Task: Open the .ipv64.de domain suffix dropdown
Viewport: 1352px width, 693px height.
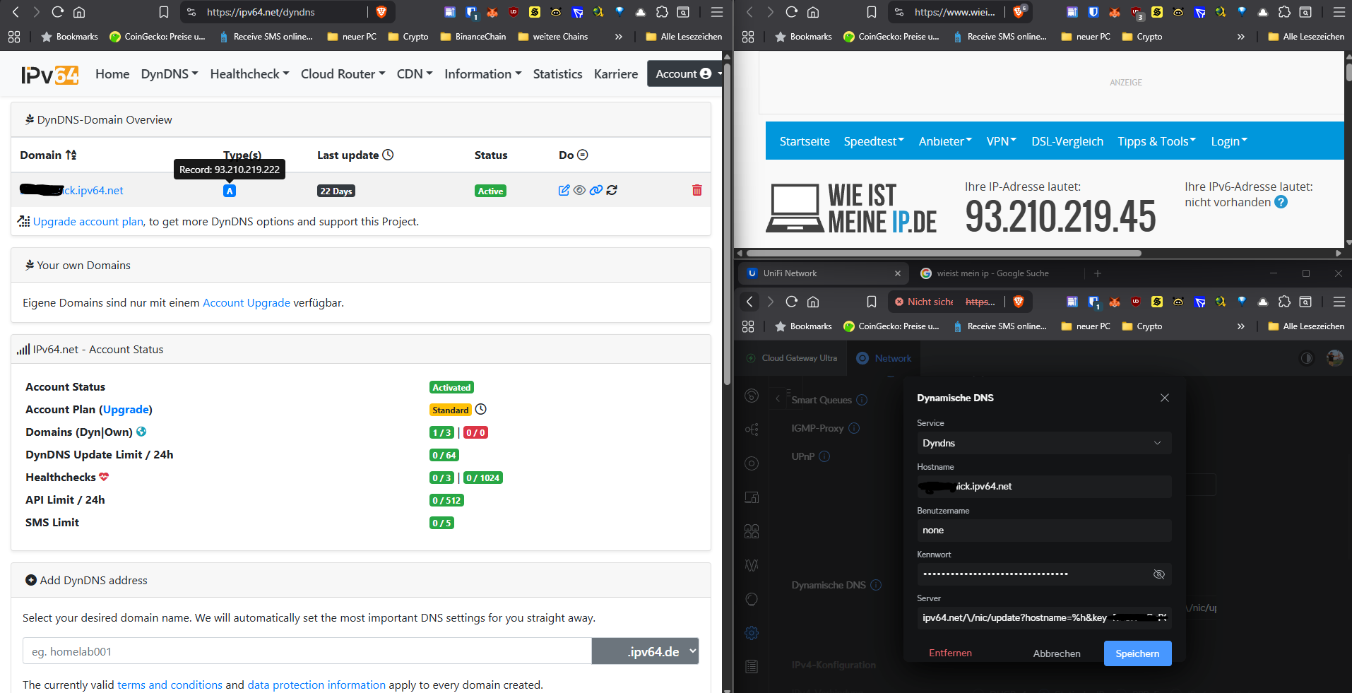Action: pyautogui.click(x=645, y=651)
